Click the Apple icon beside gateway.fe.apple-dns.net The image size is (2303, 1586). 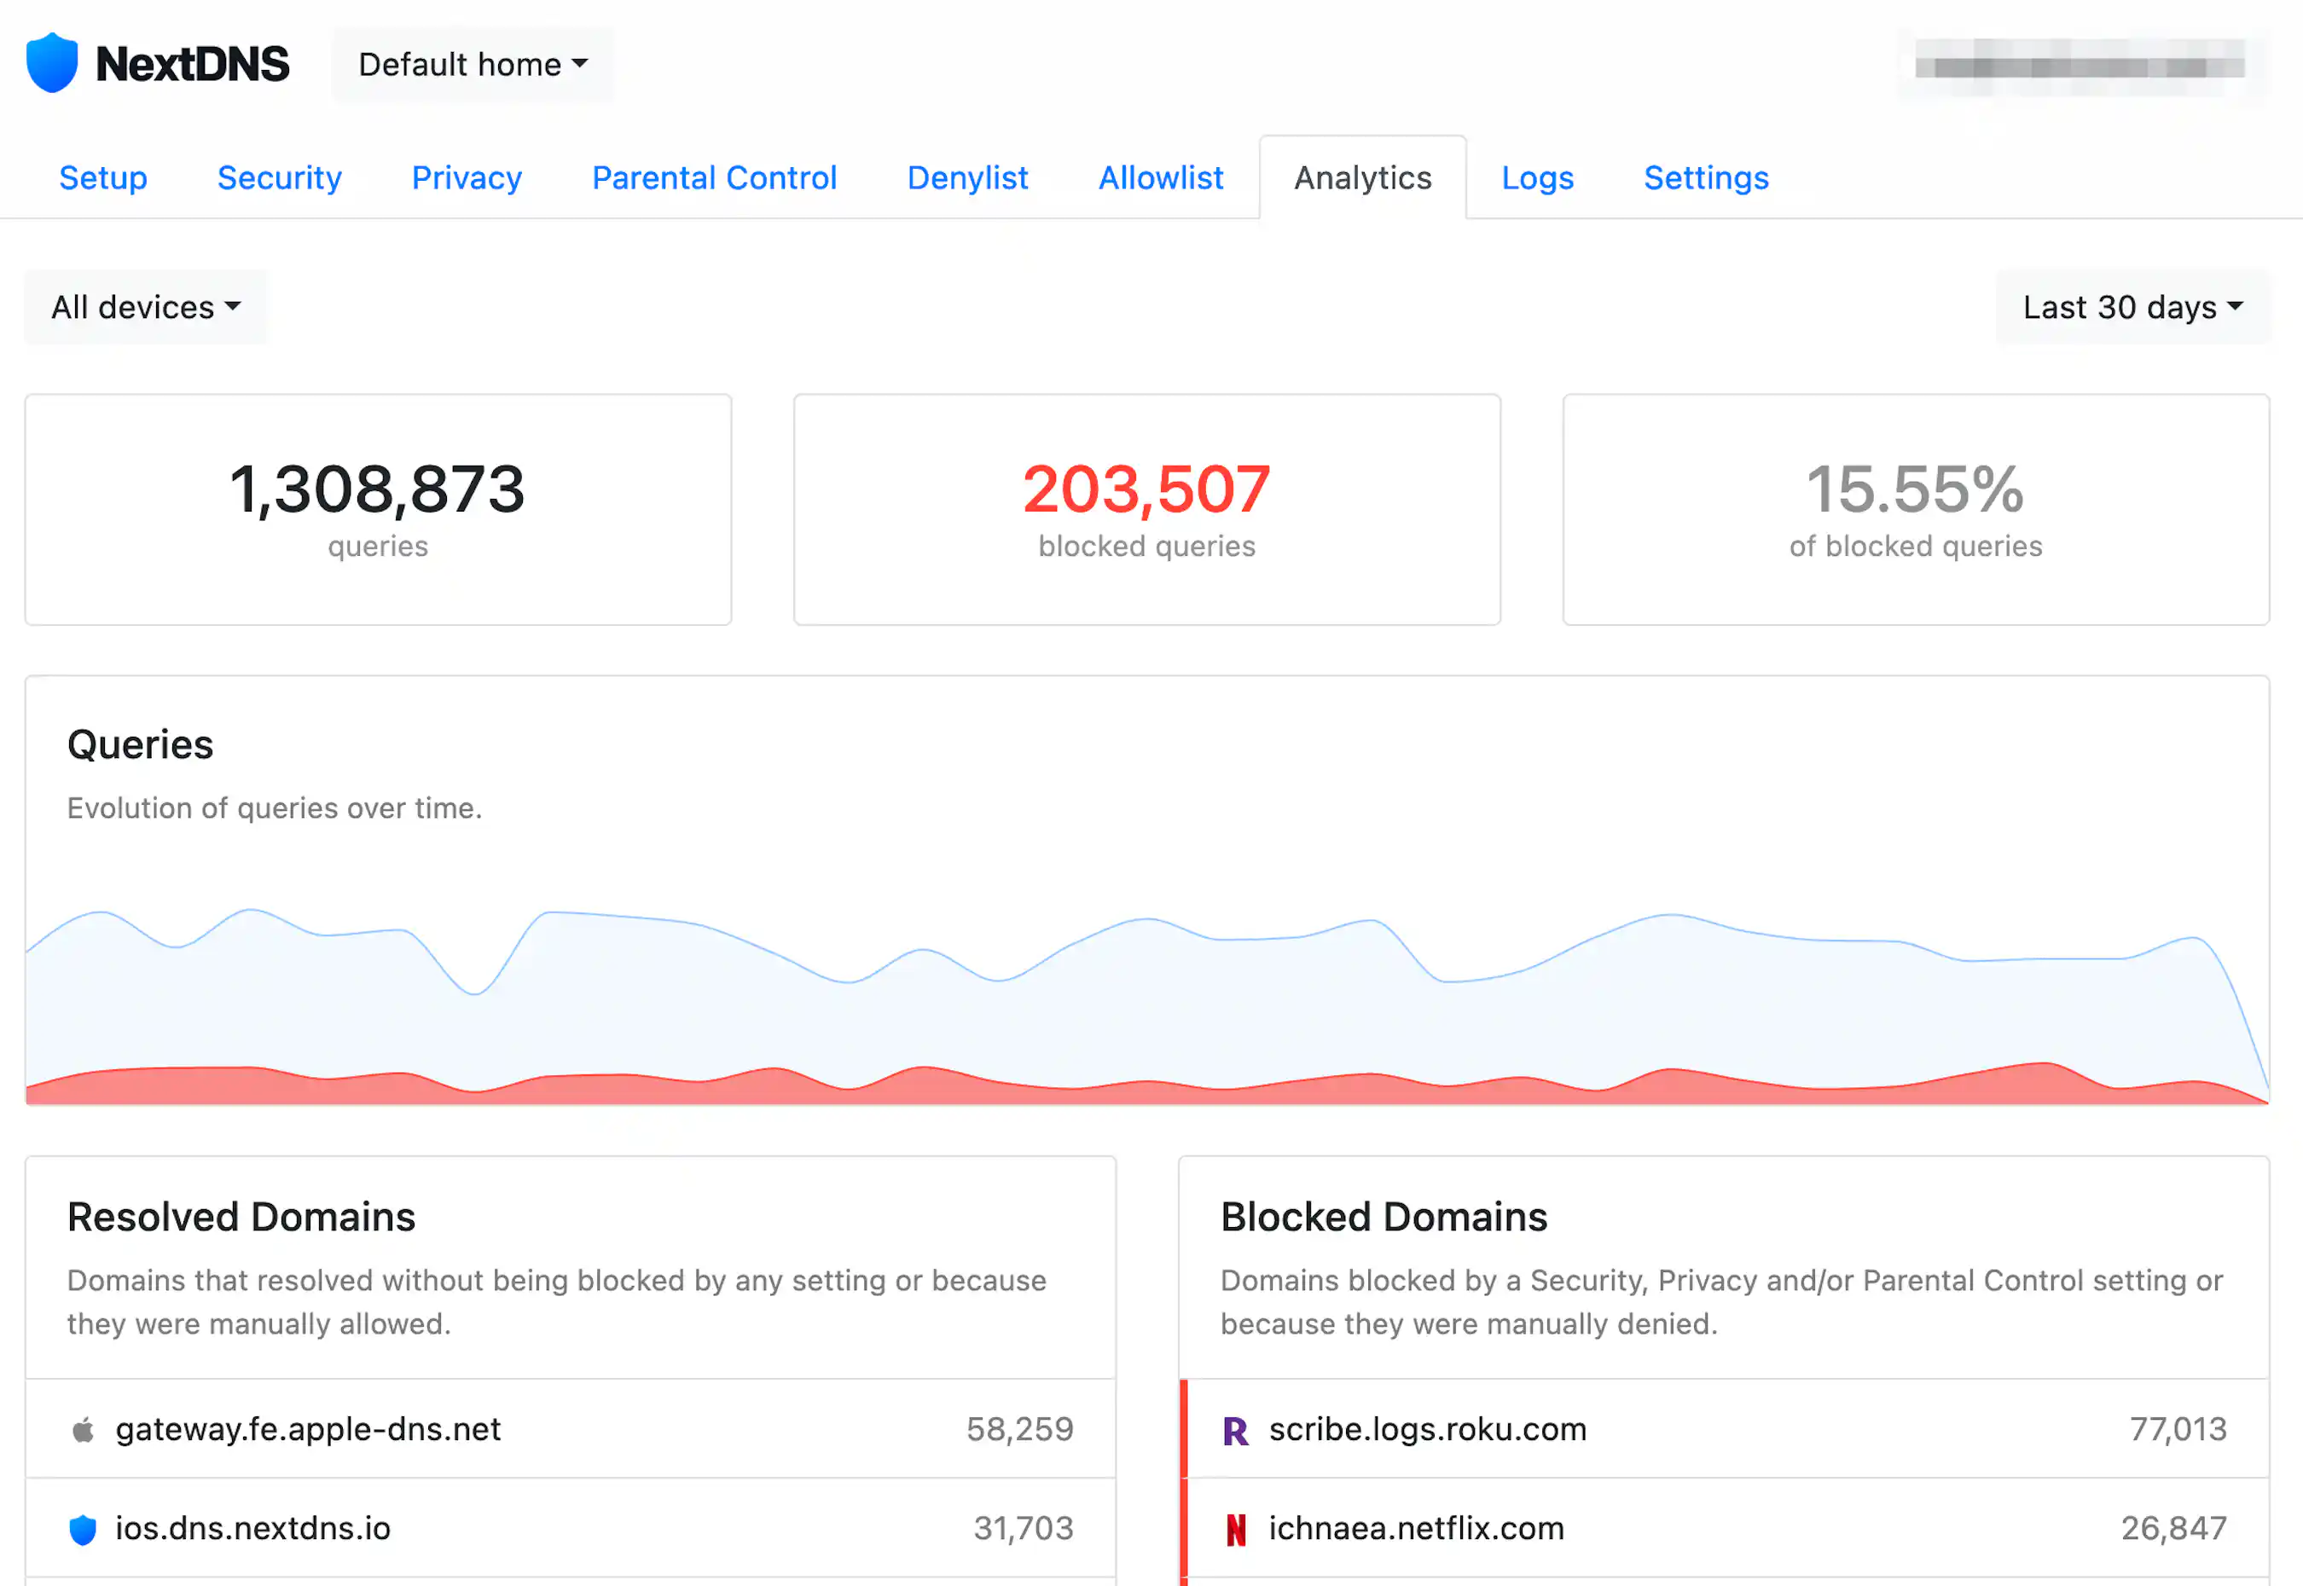point(83,1429)
